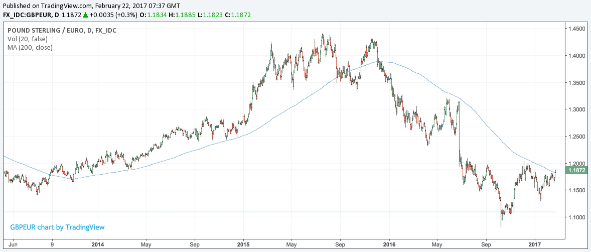Image resolution: width=591 pixels, height=252 pixels.
Task: Select 2016 on the time axis
Action: (389, 244)
